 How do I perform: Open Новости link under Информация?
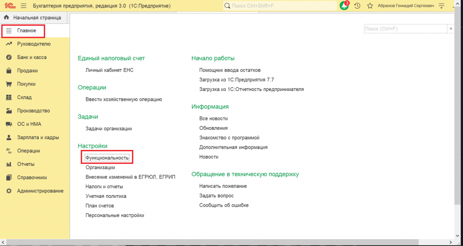[209, 157]
